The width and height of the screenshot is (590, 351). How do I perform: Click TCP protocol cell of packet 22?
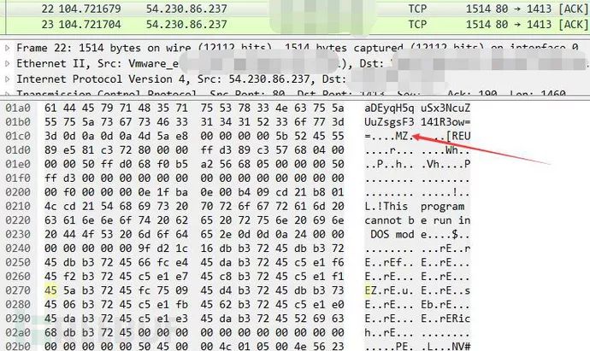coord(417,9)
